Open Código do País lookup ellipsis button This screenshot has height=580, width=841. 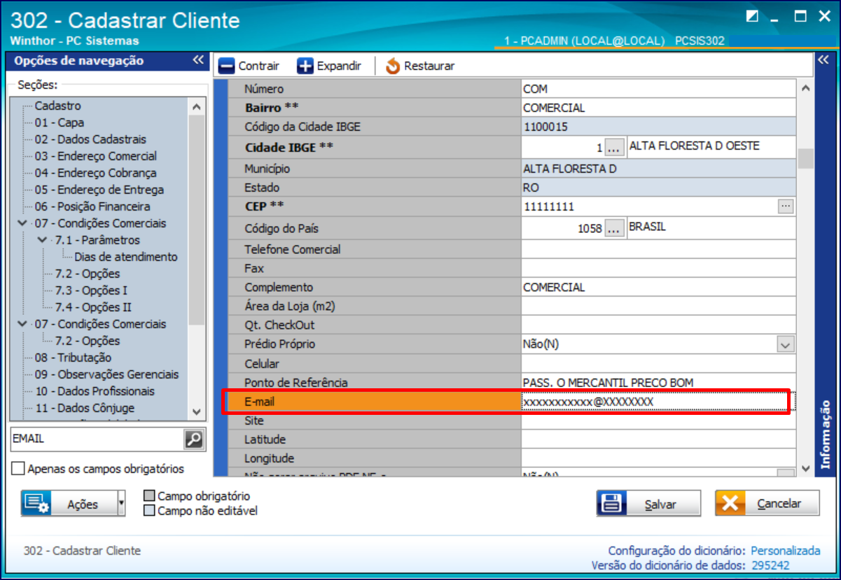[614, 228]
